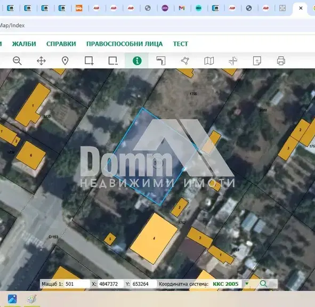Viewport: 315px width, 307px height.
Task: Open the ТЕСТ menu
Action: point(181,44)
